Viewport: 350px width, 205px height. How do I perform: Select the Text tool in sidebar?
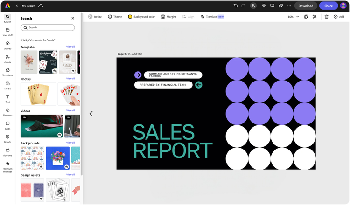tap(7, 99)
